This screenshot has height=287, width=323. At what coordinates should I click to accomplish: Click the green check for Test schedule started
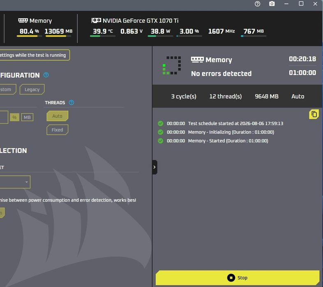(160, 123)
